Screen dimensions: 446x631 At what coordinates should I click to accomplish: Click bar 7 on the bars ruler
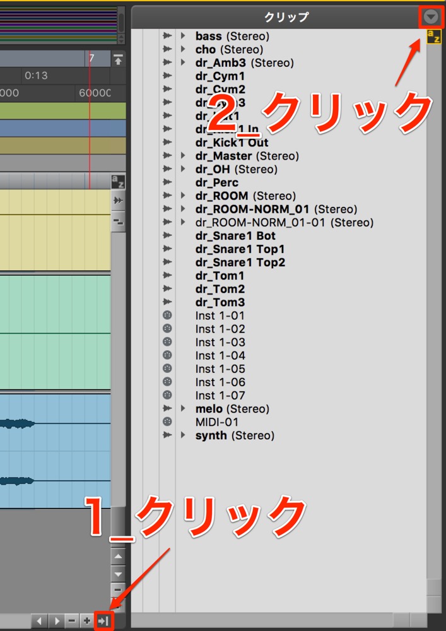pos(91,58)
